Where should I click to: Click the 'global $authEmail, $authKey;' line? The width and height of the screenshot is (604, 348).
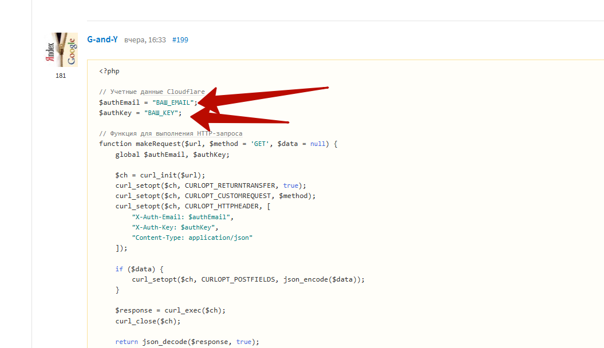pos(172,155)
